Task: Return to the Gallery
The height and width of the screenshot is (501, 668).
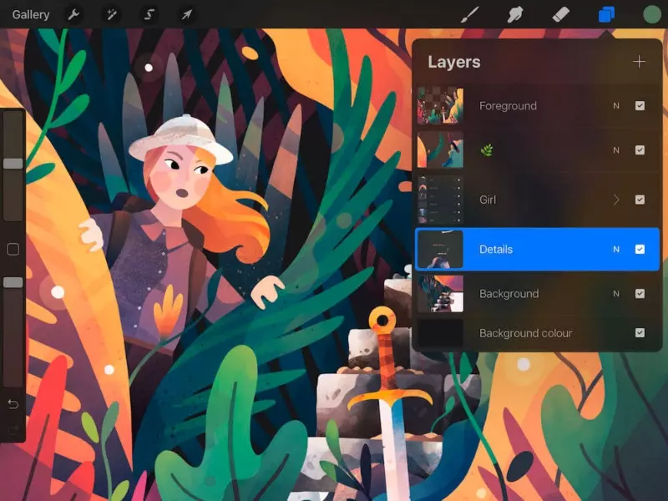Action: (x=31, y=14)
